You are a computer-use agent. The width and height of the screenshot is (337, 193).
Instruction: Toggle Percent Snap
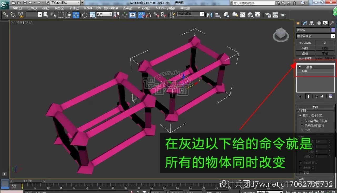(156, 15)
